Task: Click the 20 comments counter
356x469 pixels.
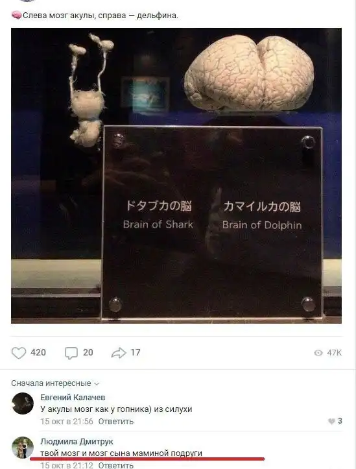Action: point(88,352)
